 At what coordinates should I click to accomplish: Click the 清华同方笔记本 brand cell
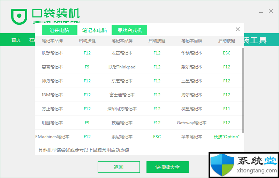[122, 109]
